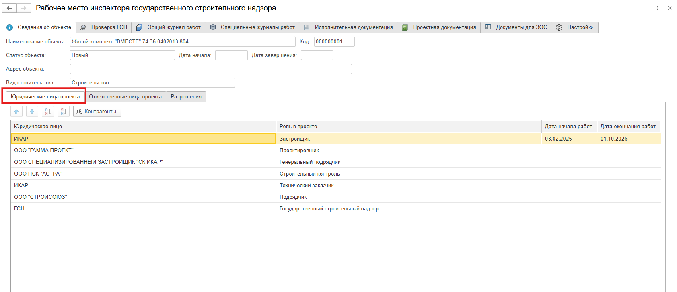Switch to the Проверка ГСН tab
The image size is (677, 292).
coord(104,27)
